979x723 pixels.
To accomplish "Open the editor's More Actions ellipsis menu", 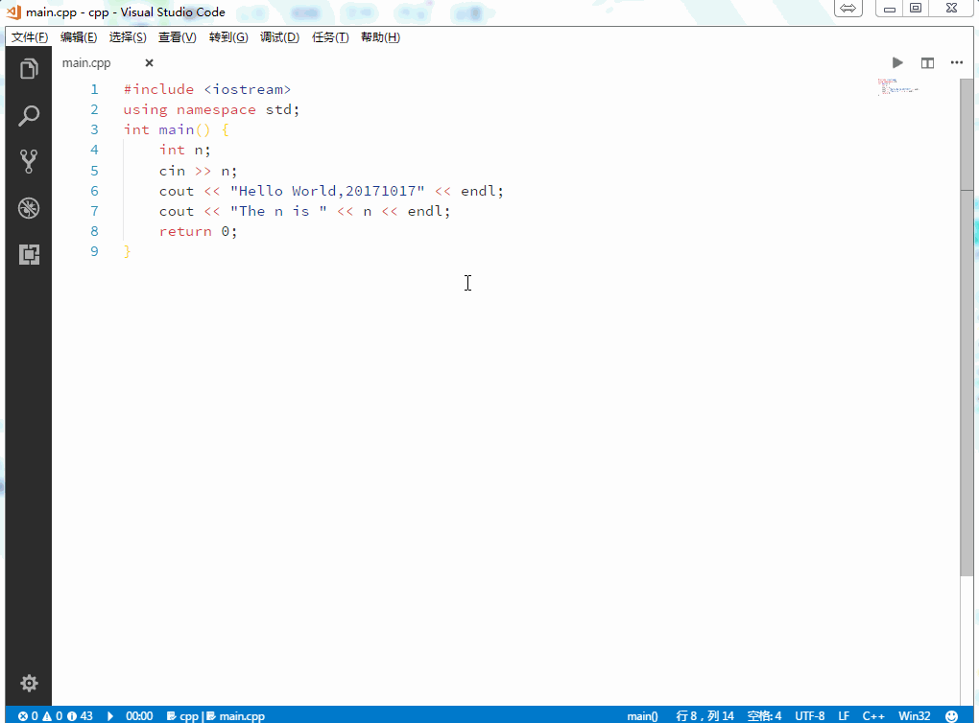I will [957, 62].
